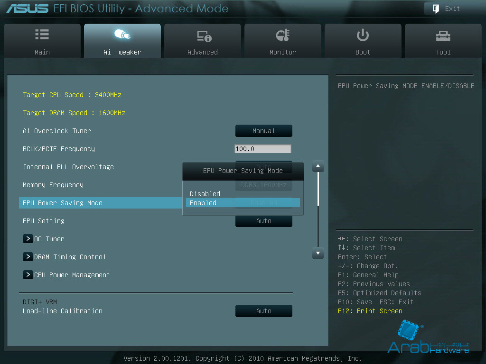
Task: Click the DRAM Timing Control label
Action: point(70,256)
